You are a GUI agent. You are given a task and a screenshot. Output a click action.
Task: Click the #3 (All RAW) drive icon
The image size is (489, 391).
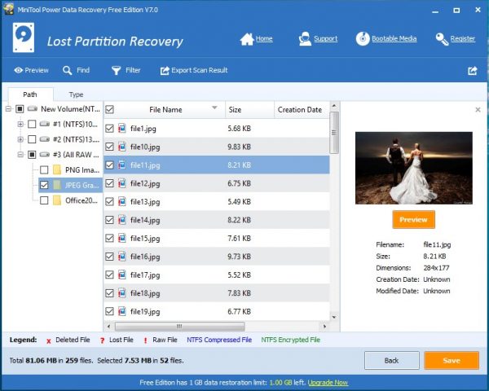click(45, 154)
